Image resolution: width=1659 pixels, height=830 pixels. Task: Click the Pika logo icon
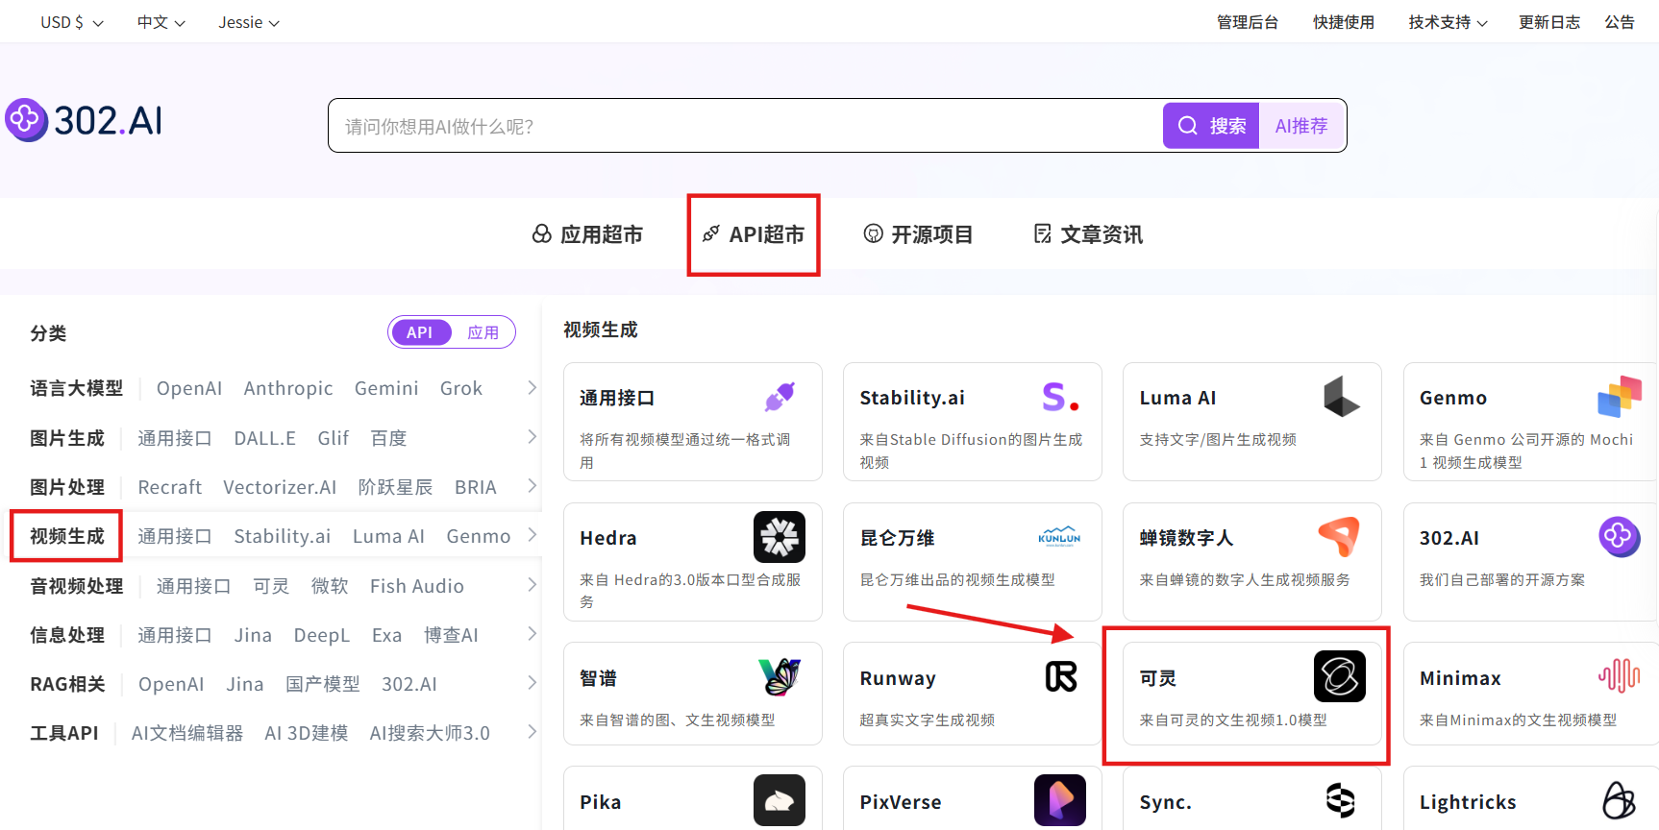780,800
